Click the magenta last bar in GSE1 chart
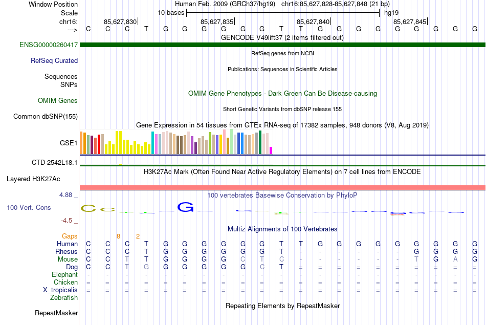The image size is (486, 325). [x=271, y=150]
